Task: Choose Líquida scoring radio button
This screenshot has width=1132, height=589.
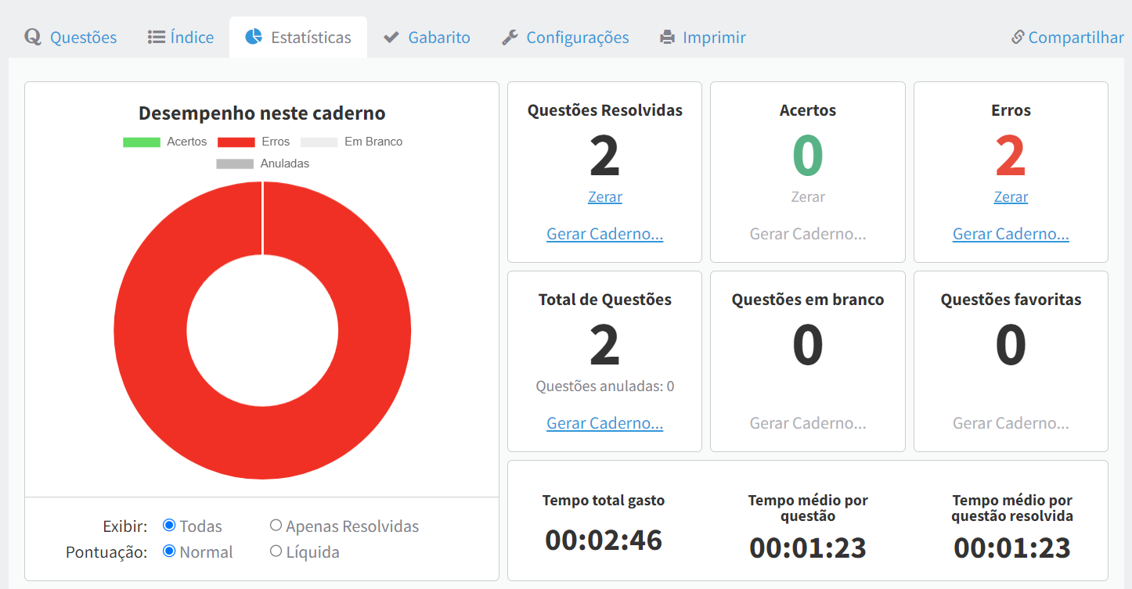Action: (276, 551)
